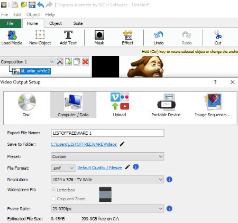Click the Undo ribbon button
The image size is (238, 223).
pos(159,38)
